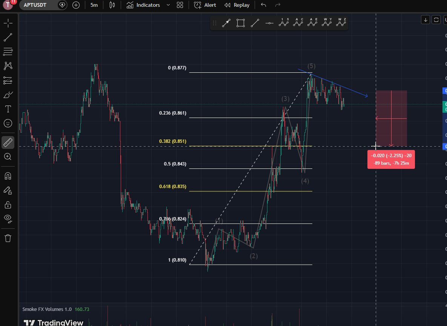The width and height of the screenshot is (447, 326).
Task: Select the 0 (0.877) Fibonacci level label
Action: click(x=177, y=68)
